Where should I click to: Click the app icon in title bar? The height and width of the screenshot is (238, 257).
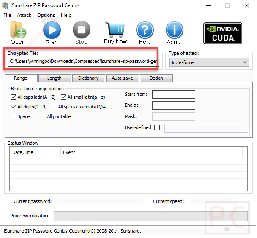pos(5,5)
